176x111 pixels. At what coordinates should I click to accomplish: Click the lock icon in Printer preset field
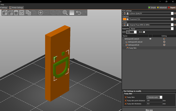[x=127, y=25]
